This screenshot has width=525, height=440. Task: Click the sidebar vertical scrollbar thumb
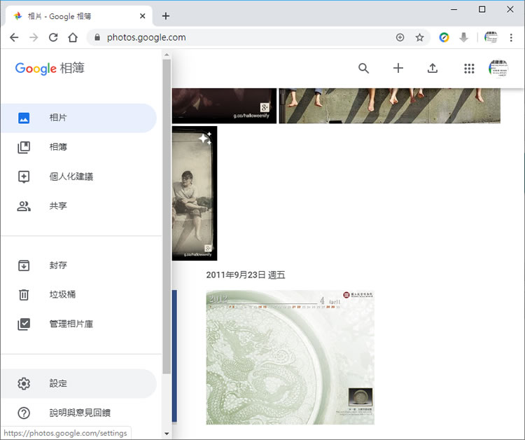click(167, 216)
